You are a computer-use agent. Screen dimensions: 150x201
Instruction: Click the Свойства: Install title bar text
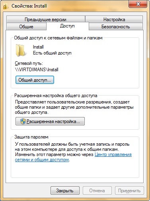(x=29, y=6)
